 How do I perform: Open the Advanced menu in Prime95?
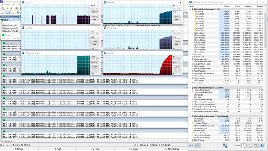(x=15, y=39)
